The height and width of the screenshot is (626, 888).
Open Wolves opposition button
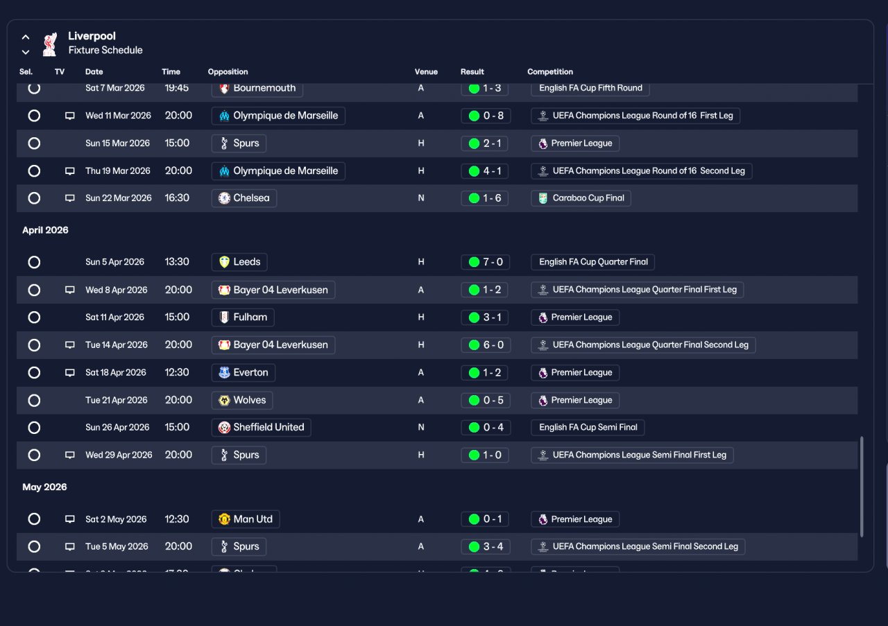click(242, 400)
